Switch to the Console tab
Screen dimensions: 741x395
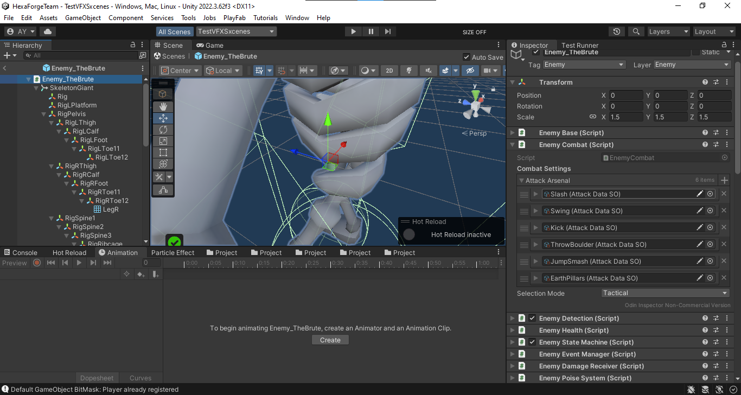pos(21,253)
